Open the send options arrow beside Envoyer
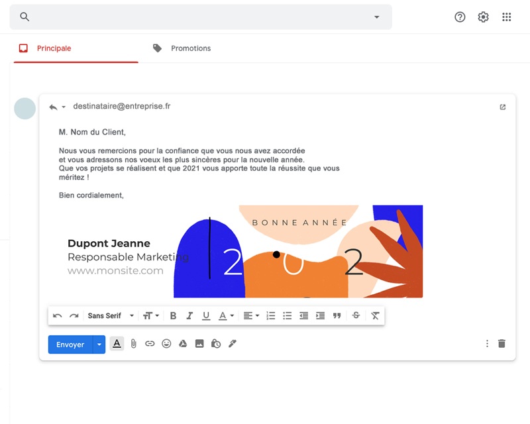 (x=99, y=344)
